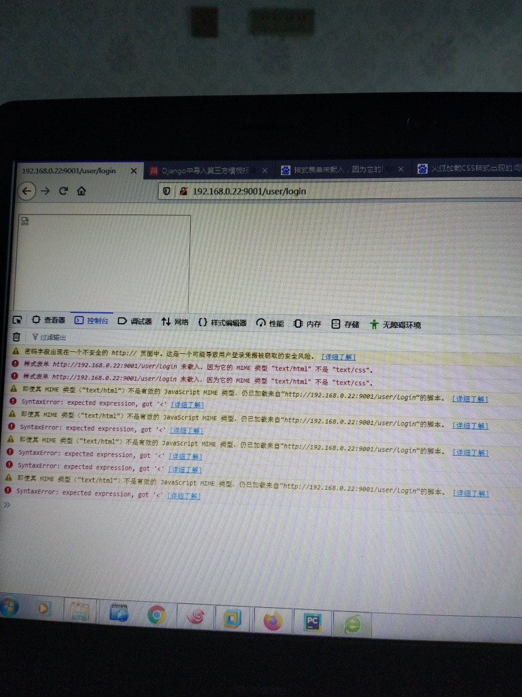
Task: Close the Django中导入第三方模板 tab
Action: 265,171
